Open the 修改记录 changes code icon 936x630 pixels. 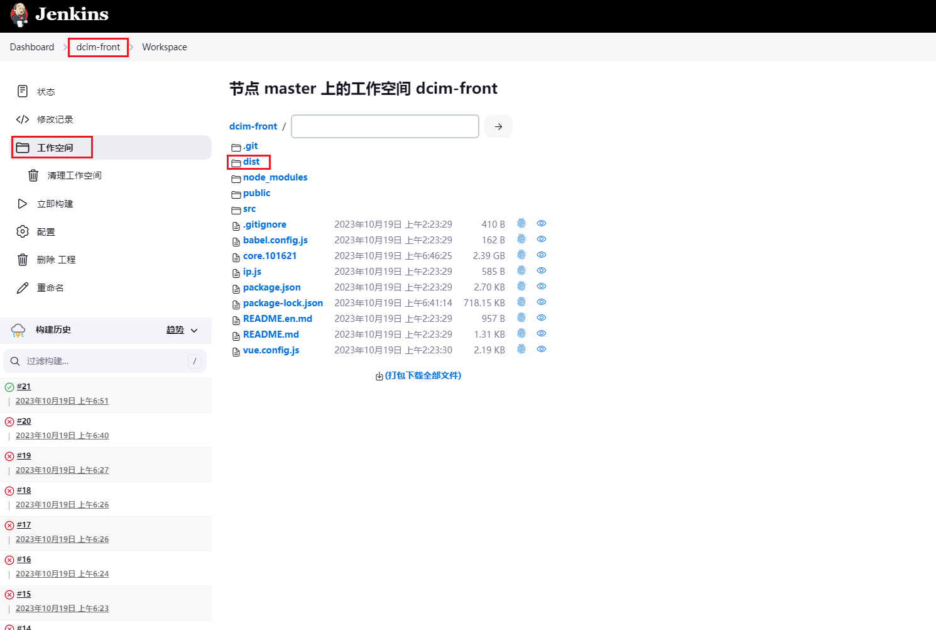point(23,119)
